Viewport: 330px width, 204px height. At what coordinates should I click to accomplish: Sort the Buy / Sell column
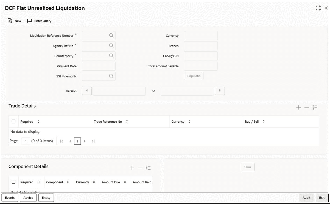264,122
